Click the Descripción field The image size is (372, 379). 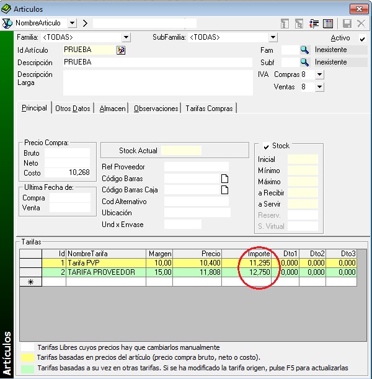[x=157, y=63]
